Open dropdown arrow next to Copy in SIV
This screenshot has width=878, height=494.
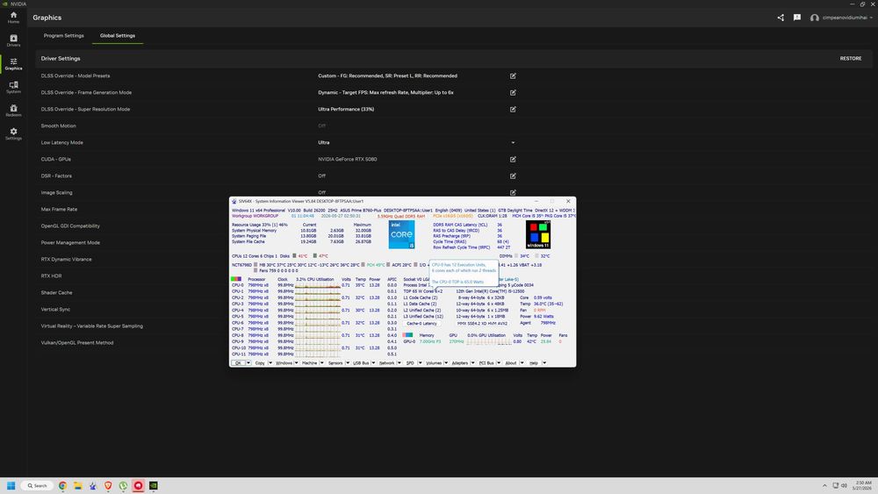pos(270,363)
